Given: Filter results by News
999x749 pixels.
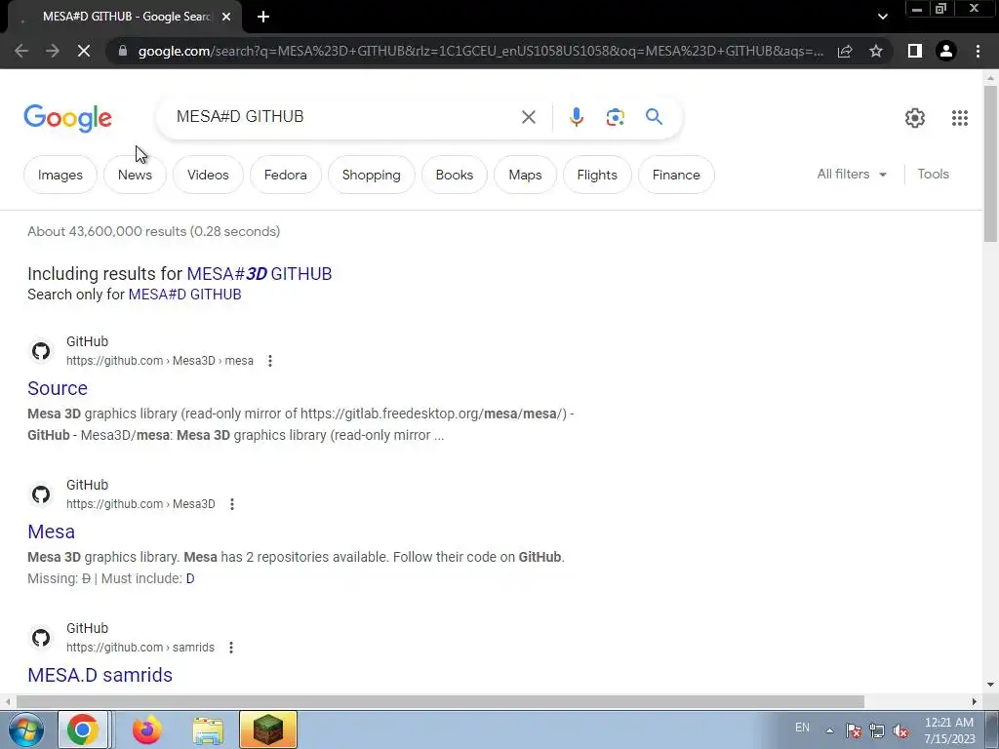Looking at the screenshot, I should tap(135, 175).
